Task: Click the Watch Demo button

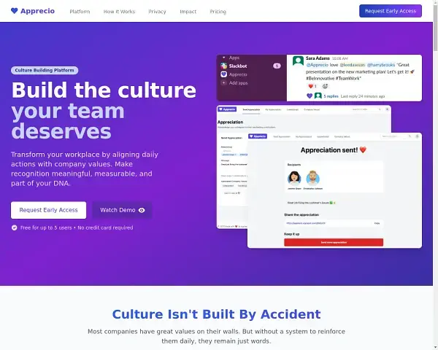Action: pos(122,210)
